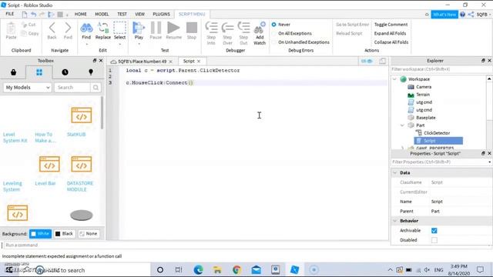Image resolution: width=493 pixels, height=277 pixels.
Task: Select the Level Bar model thumbnail
Action: [49, 164]
